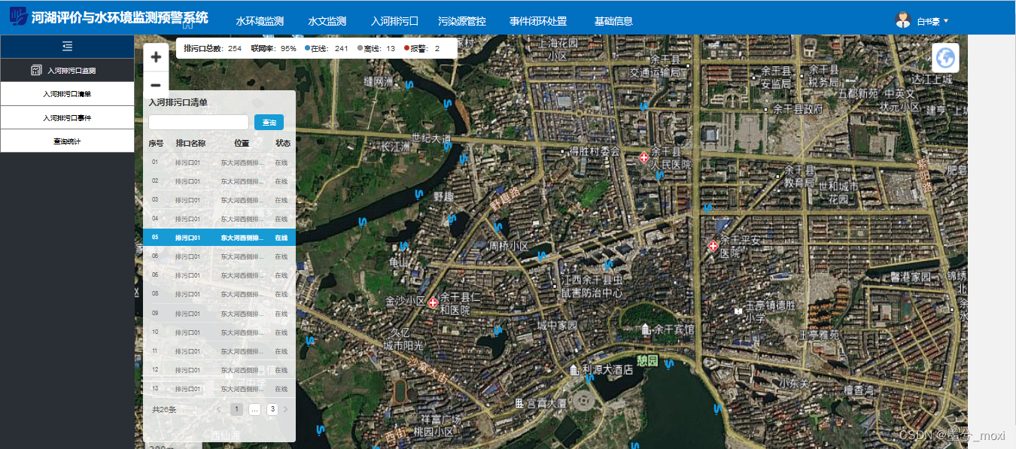Click the 联网率: 95% statistic
This screenshot has width=1016, height=449.
pos(273,48)
